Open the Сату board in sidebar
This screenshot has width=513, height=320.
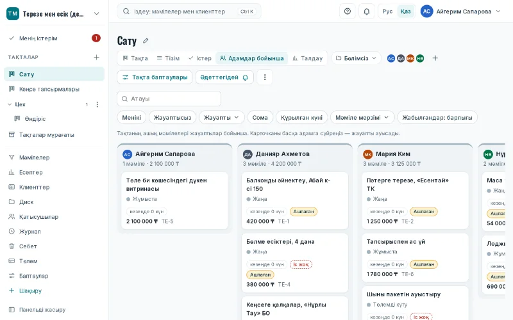point(54,74)
